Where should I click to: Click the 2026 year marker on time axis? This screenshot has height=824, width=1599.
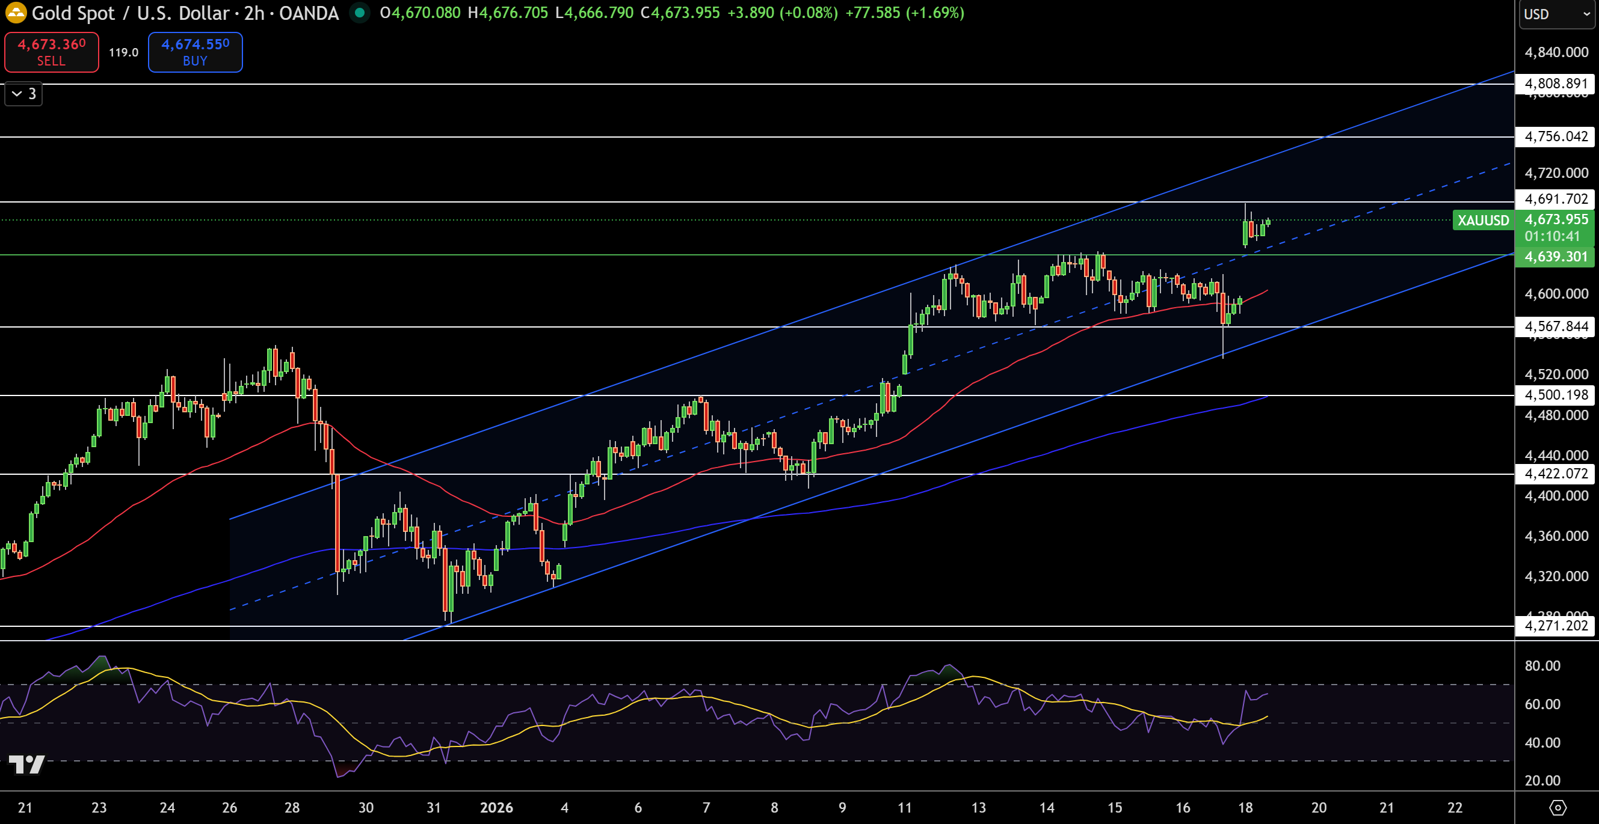[x=496, y=807]
